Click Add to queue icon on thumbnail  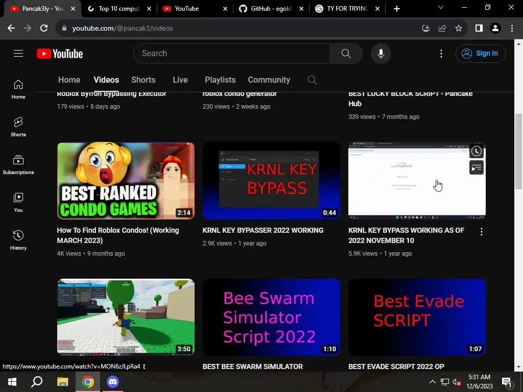pos(477,167)
